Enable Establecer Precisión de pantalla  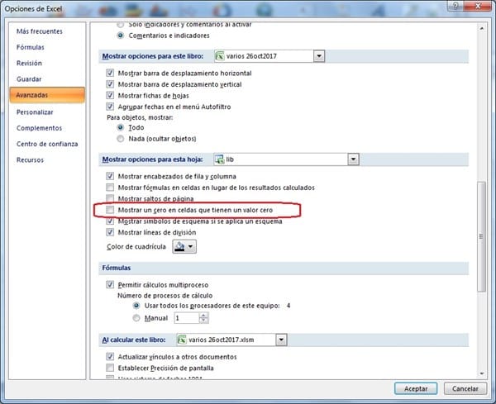(x=110, y=368)
